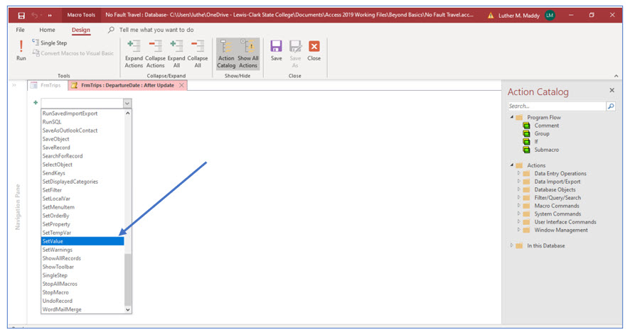Expand Data Entry Operations folder
Viewport: 630px width, 332px height.
518,173
